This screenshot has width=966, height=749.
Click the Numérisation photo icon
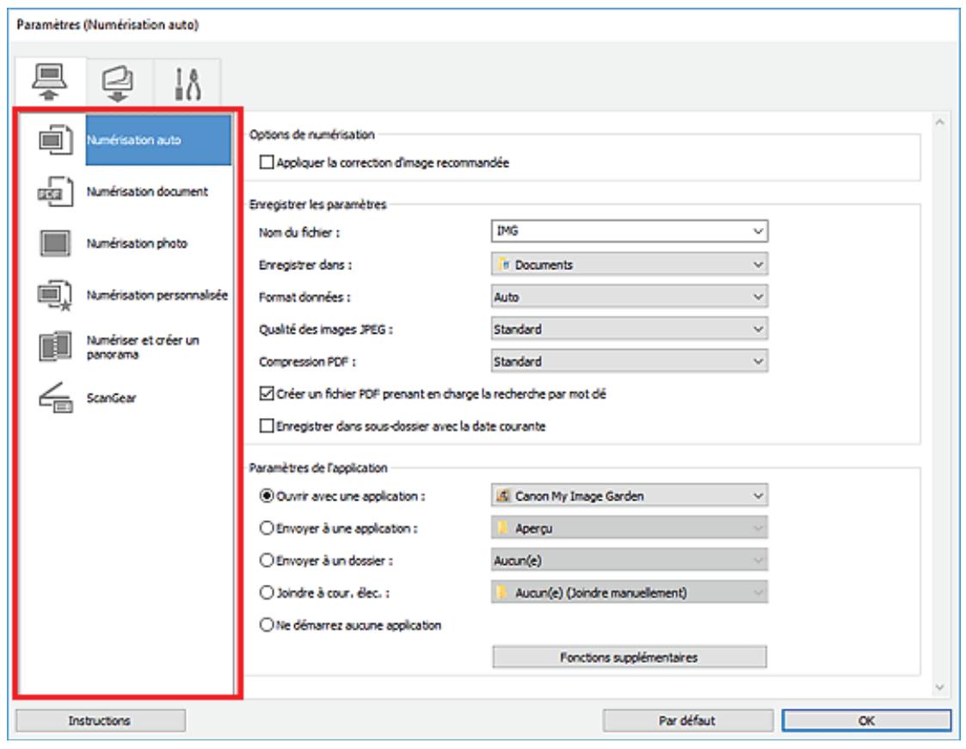(55, 243)
